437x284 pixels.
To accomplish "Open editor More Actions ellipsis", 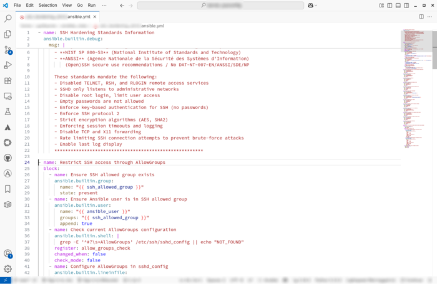I will (x=430, y=17).
